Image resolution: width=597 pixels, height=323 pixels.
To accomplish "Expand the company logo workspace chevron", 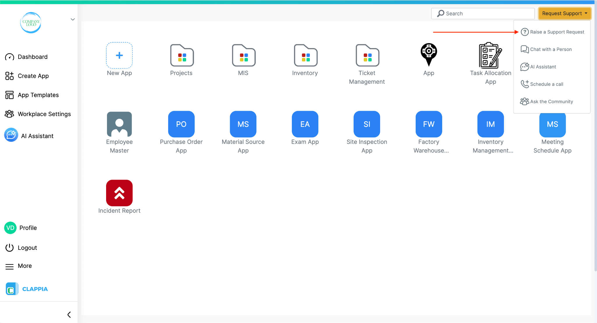I will tap(73, 20).
